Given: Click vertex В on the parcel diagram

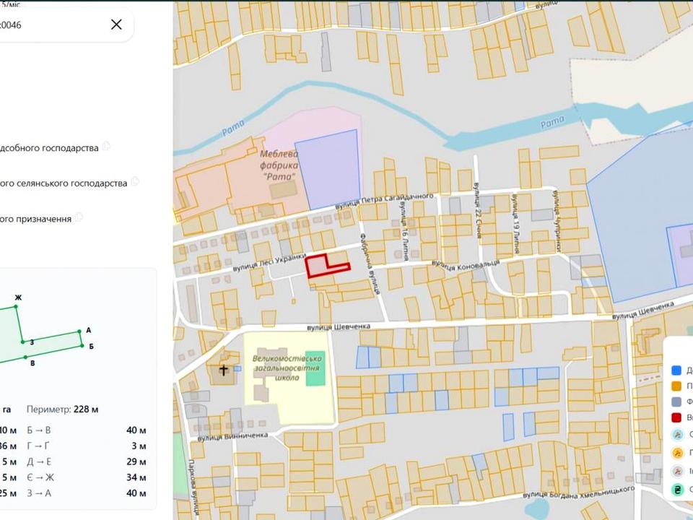Looking at the screenshot, I should pyautogui.click(x=26, y=357).
